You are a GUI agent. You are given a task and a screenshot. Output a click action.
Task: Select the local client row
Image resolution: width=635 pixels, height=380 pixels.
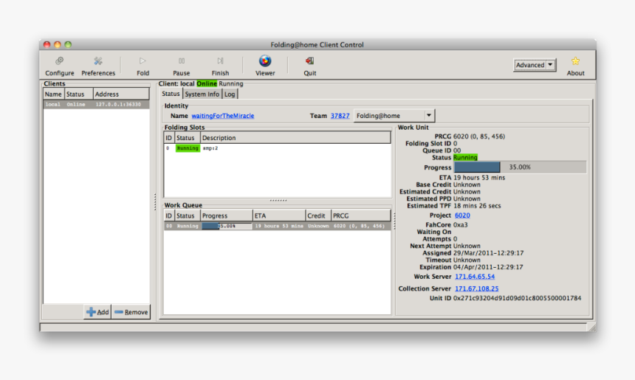[x=96, y=105]
